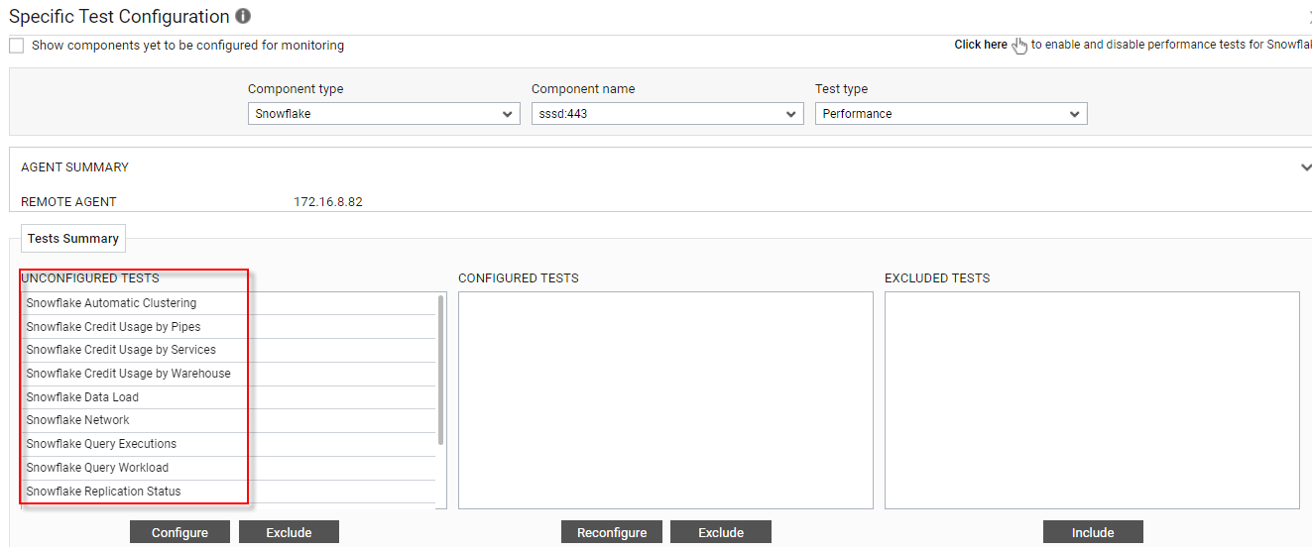The width and height of the screenshot is (1312, 550).
Task: Click the info icon beside Specific Test Configuration
Action: point(244,17)
